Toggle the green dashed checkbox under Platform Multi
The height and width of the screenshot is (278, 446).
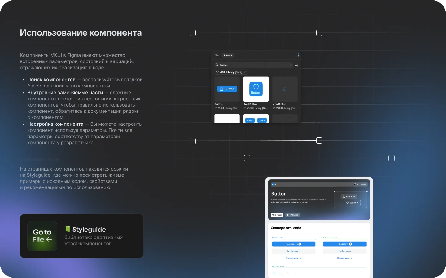281,273
